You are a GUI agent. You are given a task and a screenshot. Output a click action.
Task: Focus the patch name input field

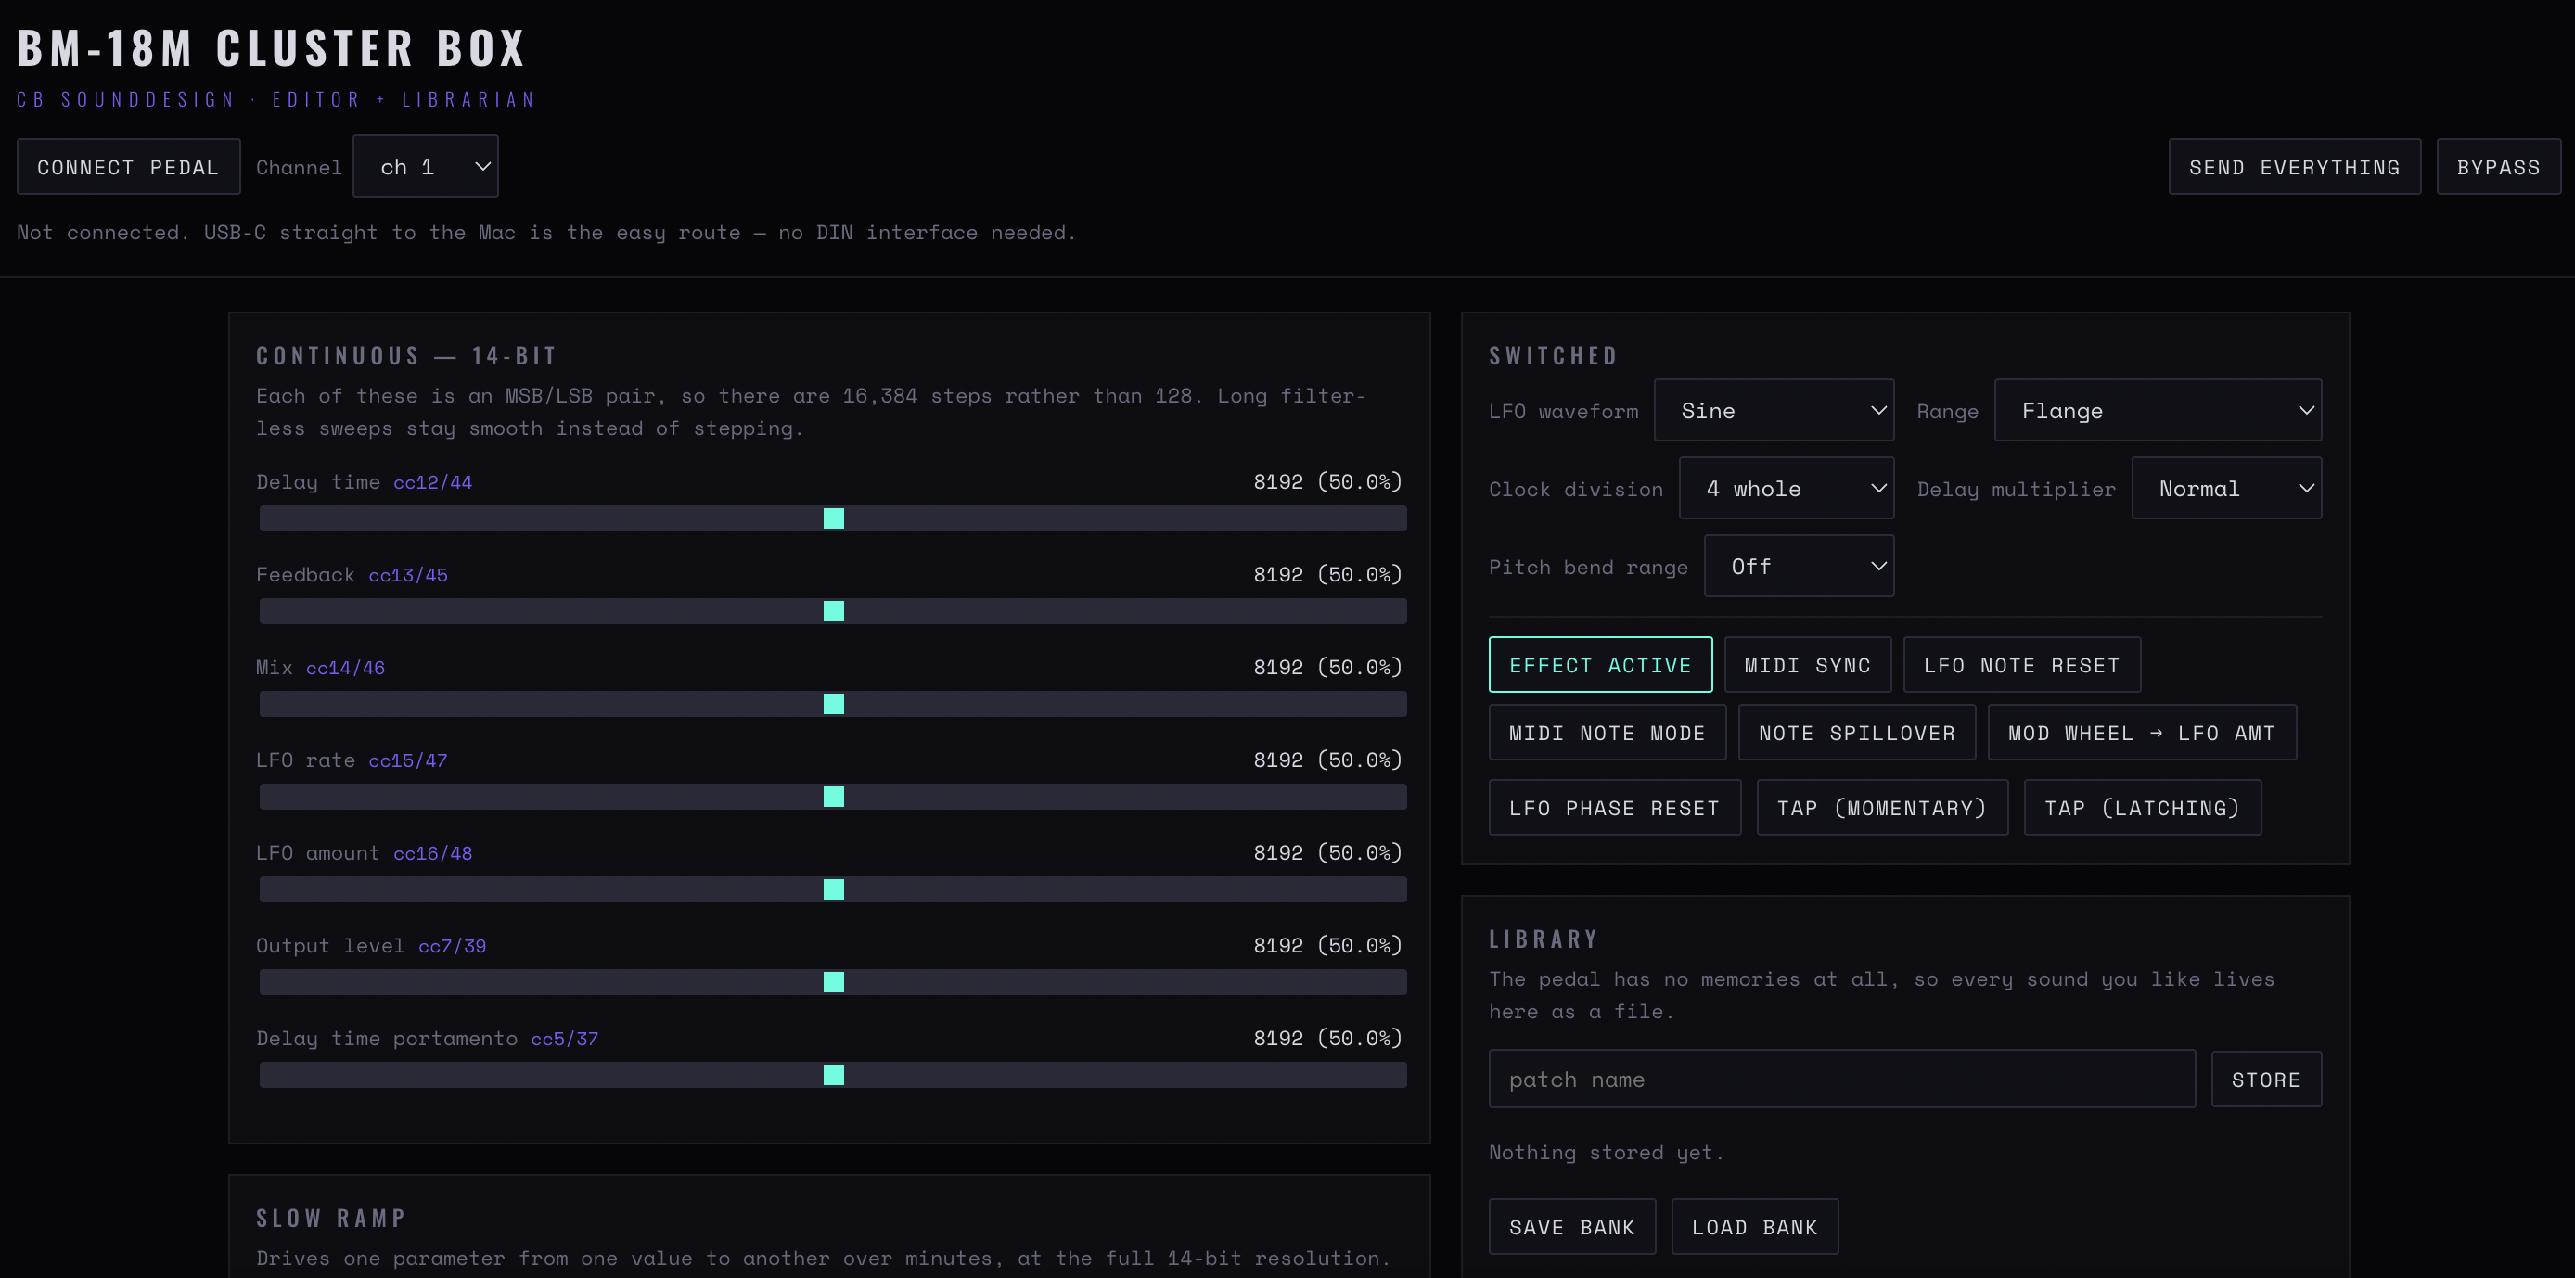coord(1841,1080)
